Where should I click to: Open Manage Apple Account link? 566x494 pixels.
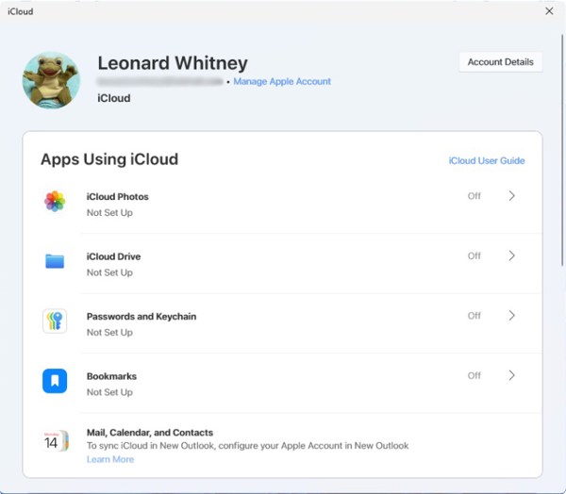pos(282,82)
